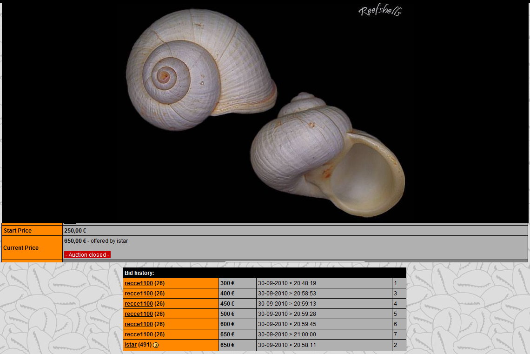Open the istar bidder profile link
This screenshot has height=354, width=530.
131,345
